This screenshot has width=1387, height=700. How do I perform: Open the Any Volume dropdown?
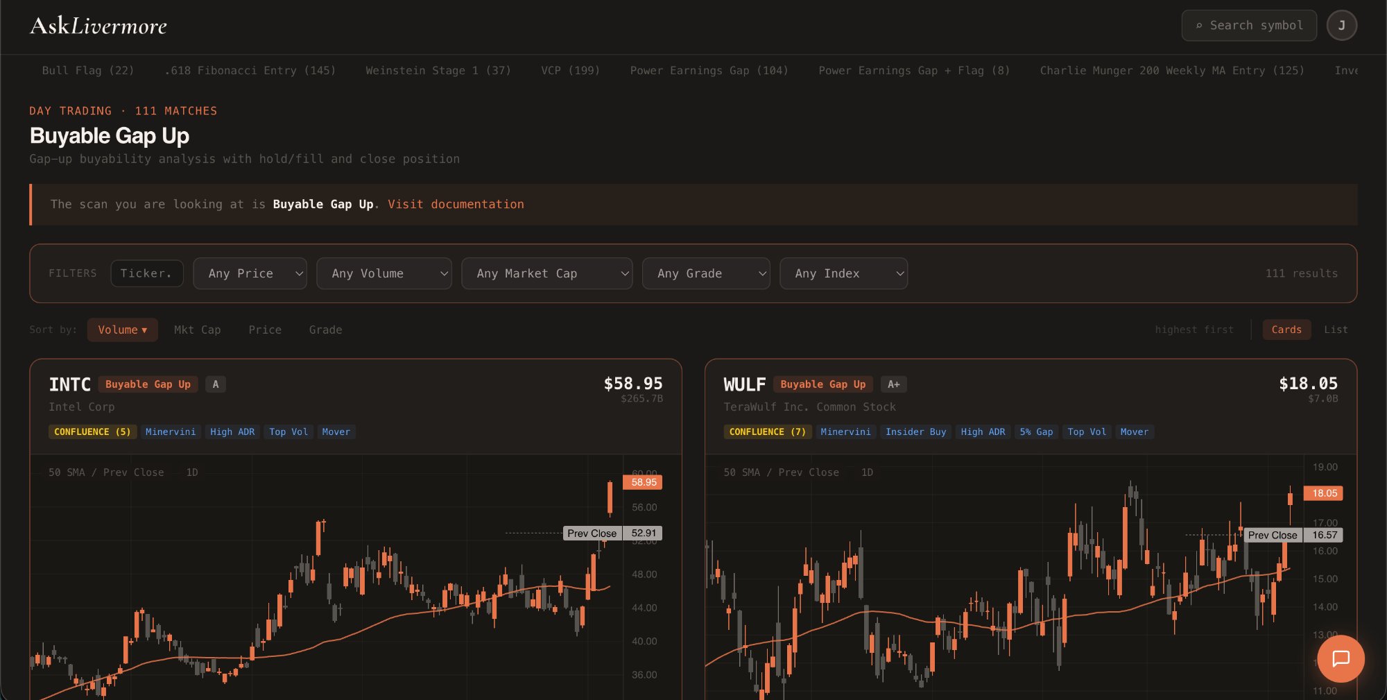(384, 273)
